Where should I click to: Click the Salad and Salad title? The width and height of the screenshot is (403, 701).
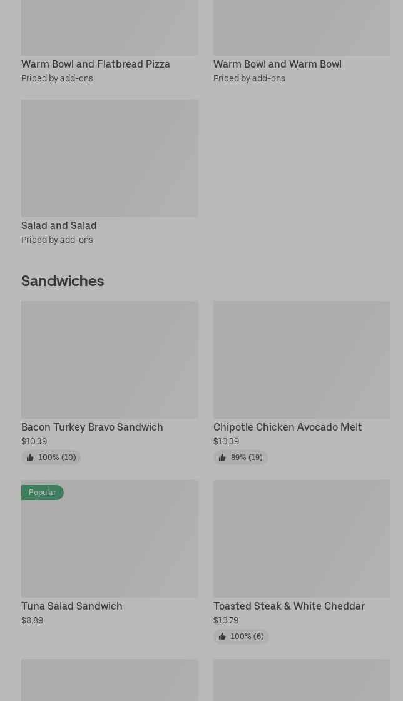pos(59,225)
